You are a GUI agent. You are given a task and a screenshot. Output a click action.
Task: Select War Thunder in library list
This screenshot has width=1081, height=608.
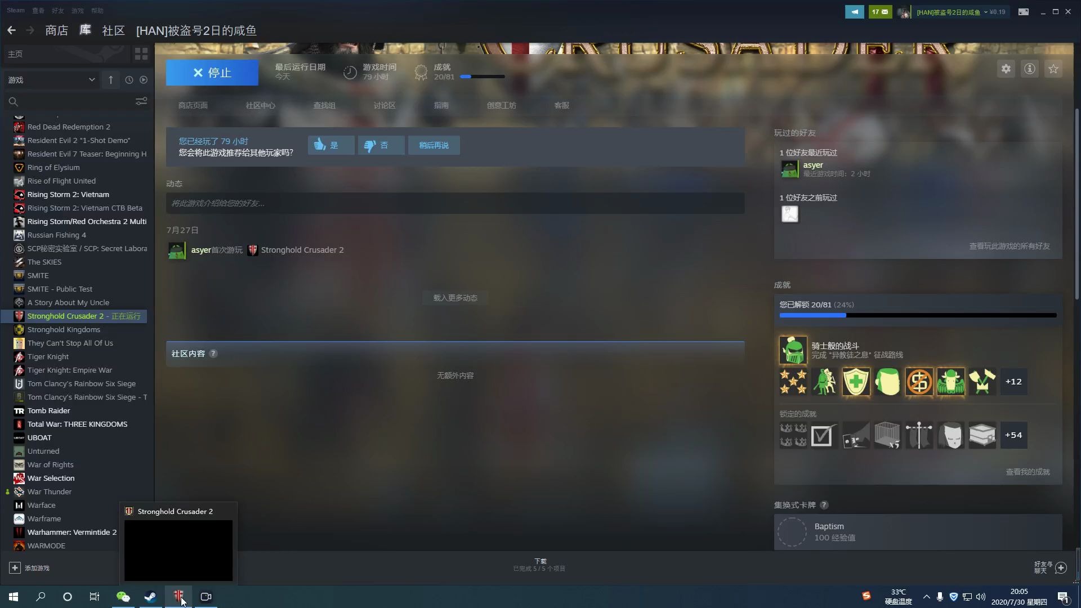(50, 491)
